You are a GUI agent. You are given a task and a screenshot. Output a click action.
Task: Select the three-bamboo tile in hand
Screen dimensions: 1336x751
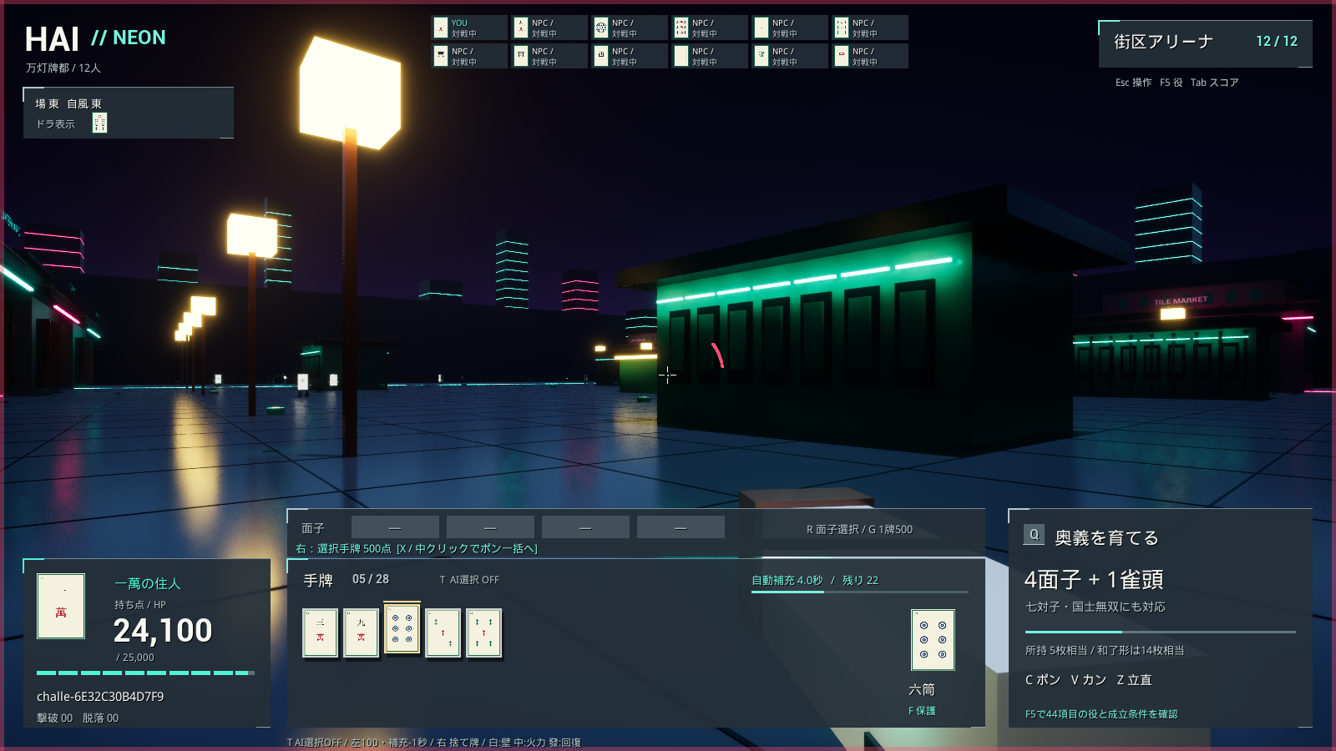[x=443, y=633]
